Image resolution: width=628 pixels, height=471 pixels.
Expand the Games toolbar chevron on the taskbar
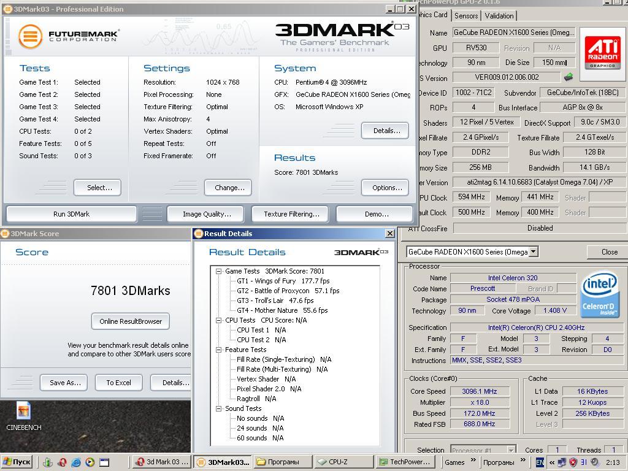[x=473, y=460]
